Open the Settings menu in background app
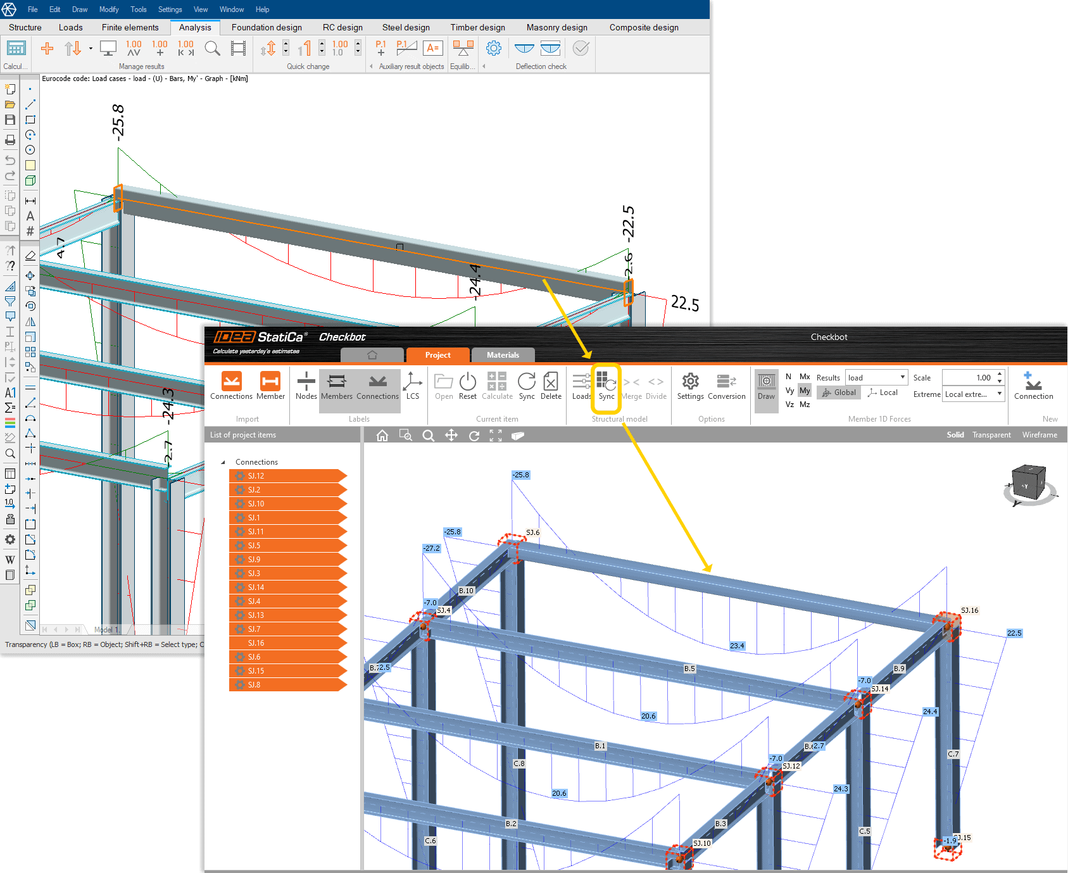Screen dimensions: 1068x873 pos(170,9)
